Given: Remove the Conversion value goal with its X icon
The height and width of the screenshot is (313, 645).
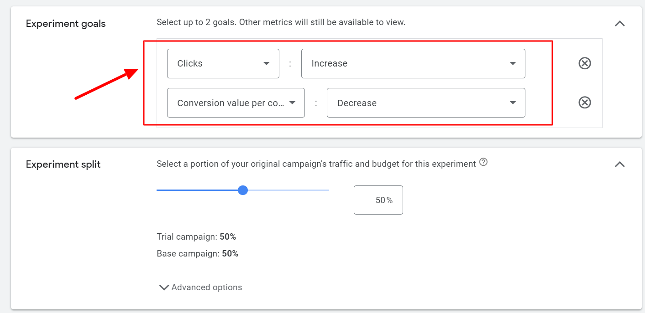Looking at the screenshot, I should (x=585, y=103).
